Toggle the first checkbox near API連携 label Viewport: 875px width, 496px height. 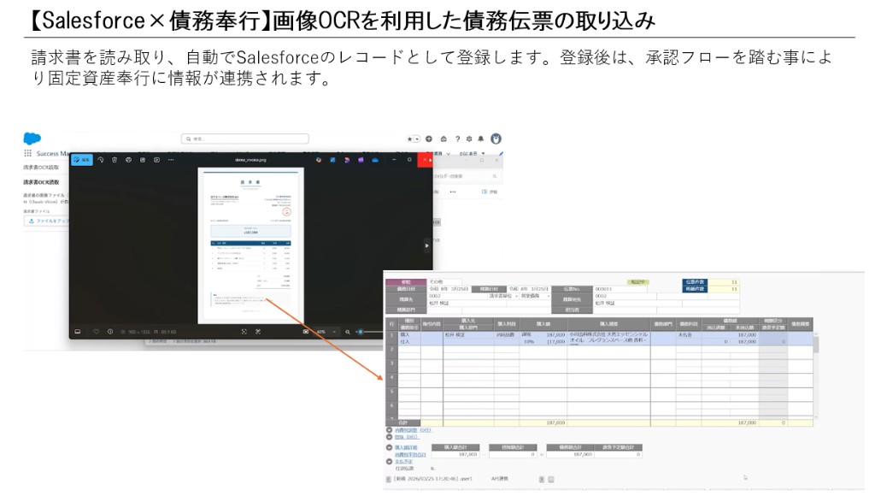pos(541,479)
